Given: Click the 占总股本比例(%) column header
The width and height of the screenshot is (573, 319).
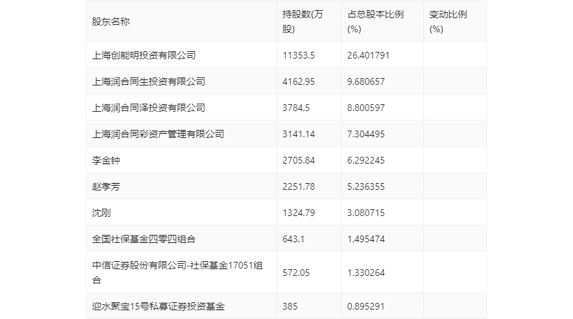Looking at the screenshot, I should pos(375,22).
